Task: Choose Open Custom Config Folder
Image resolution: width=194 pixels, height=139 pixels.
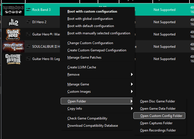Action: coord(159,116)
